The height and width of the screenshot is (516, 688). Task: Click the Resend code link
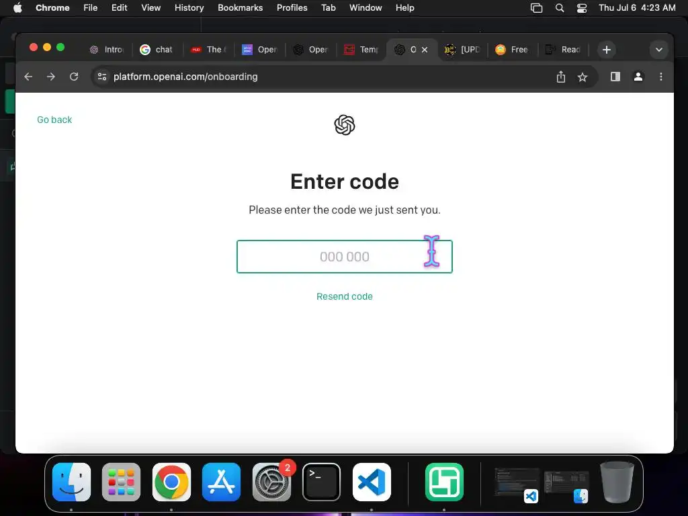click(x=345, y=296)
